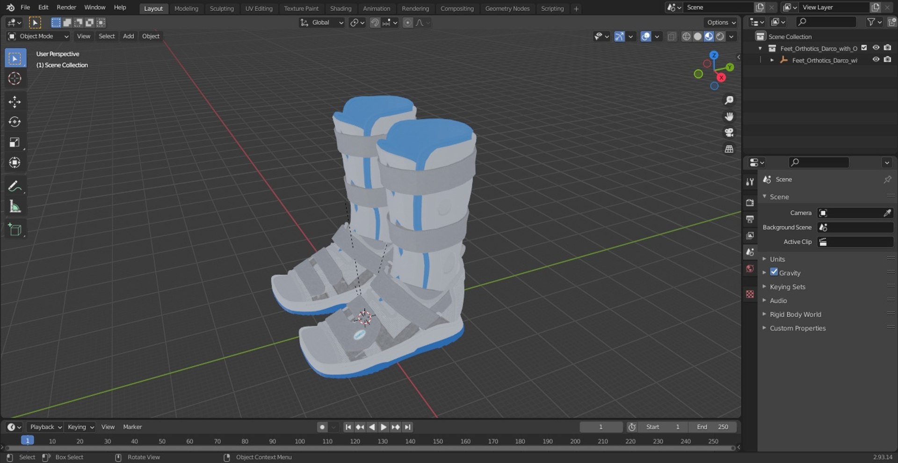The height and width of the screenshot is (463, 898).
Task: Open the Global transform orientation dropdown
Action: pos(322,22)
